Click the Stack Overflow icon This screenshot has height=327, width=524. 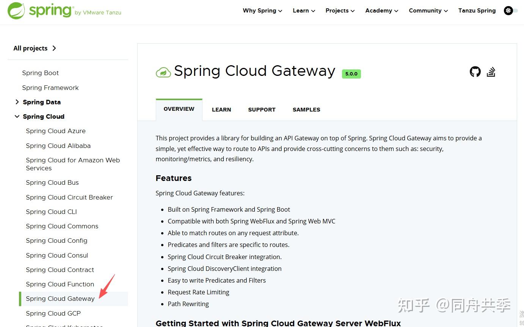click(491, 72)
